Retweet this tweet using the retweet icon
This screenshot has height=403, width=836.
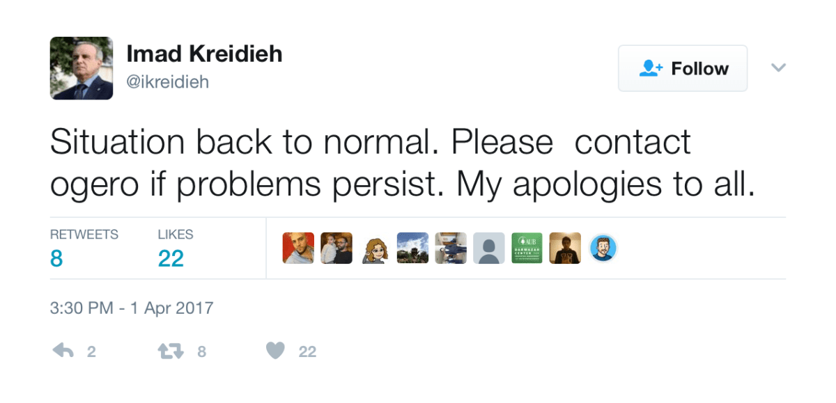tap(171, 351)
